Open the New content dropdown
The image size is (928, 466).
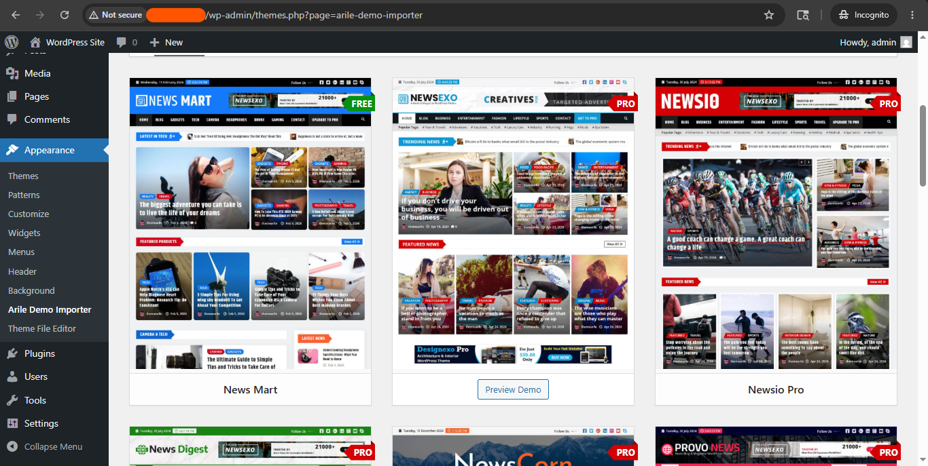pos(166,42)
